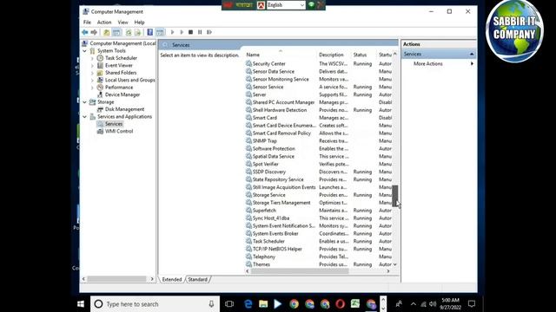Click the Restart Service toolbar icon
Screen dimensions: 556x312
click(209, 32)
